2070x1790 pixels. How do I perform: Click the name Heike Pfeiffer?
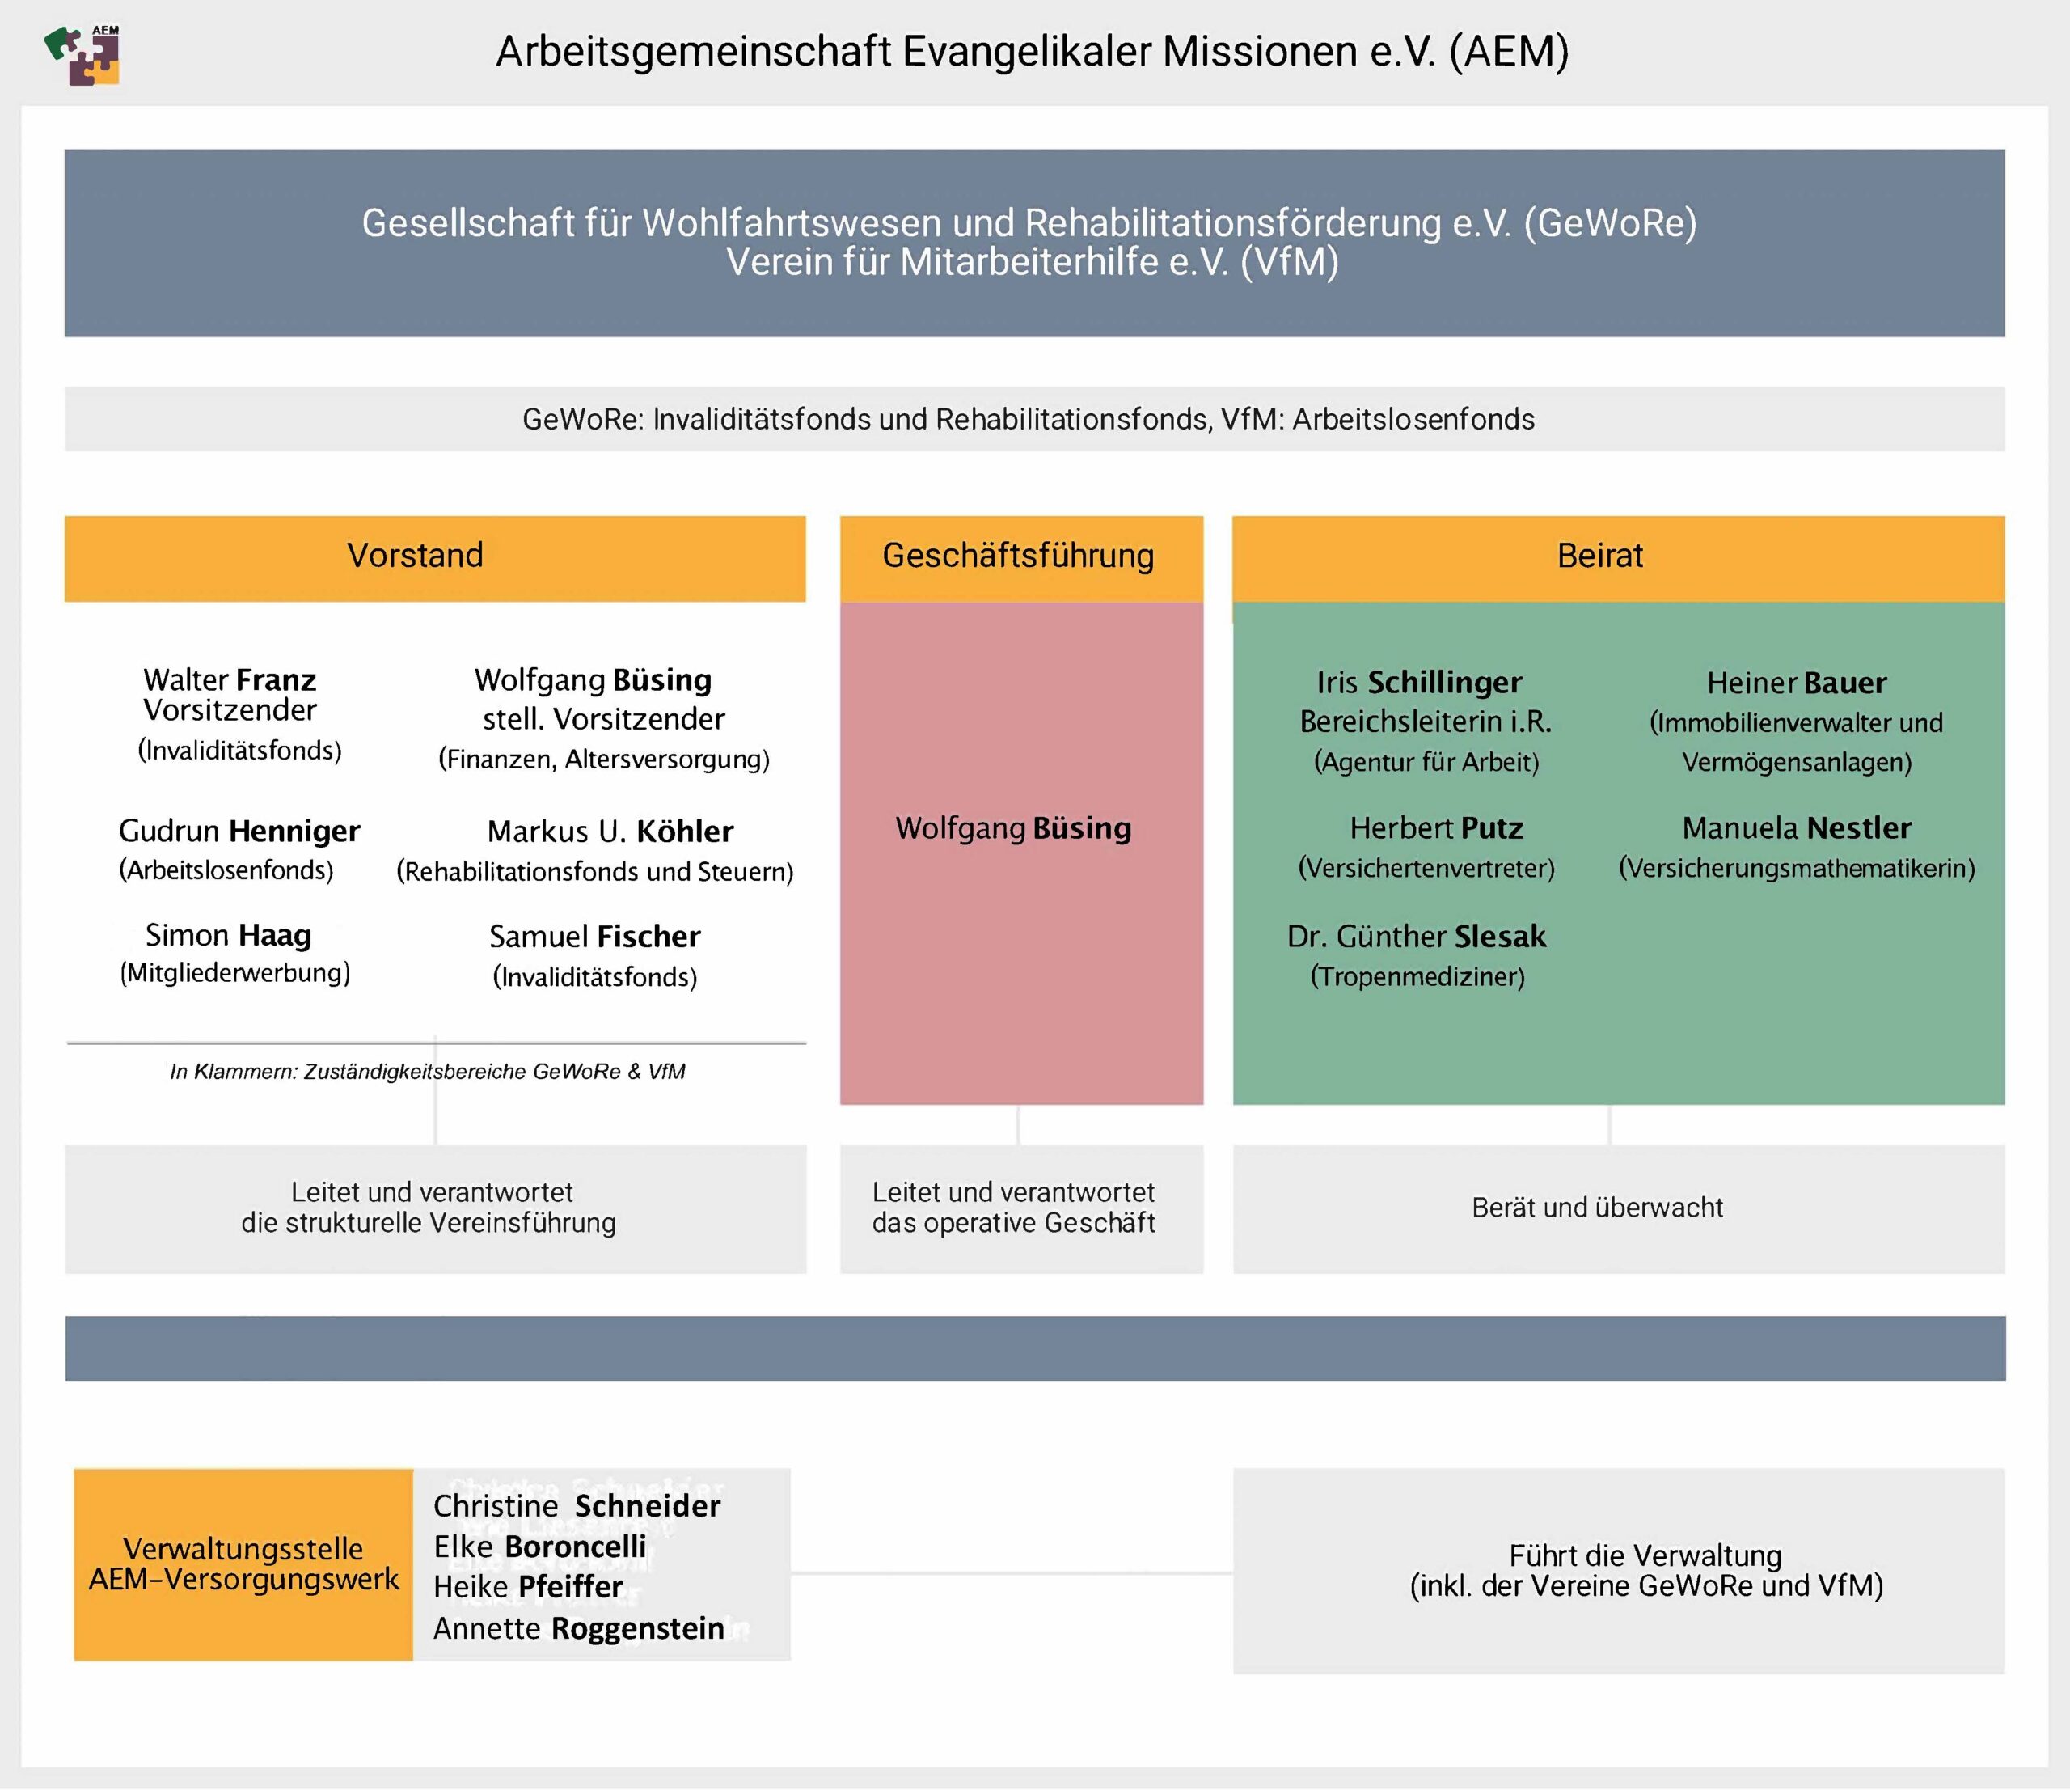pyautogui.click(x=527, y=1587)
